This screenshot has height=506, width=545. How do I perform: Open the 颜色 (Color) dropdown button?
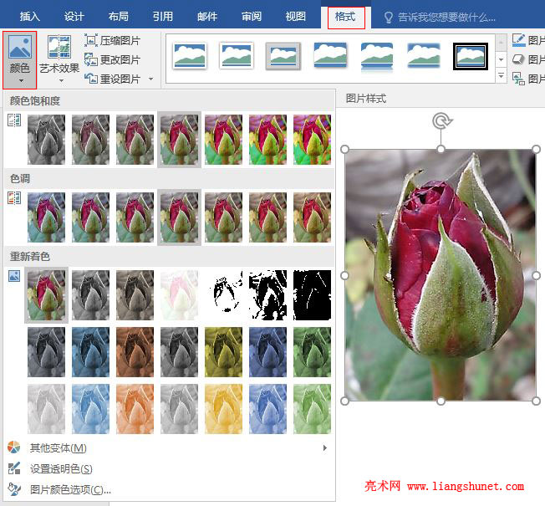pyautogui.click(x=19, y=59)
